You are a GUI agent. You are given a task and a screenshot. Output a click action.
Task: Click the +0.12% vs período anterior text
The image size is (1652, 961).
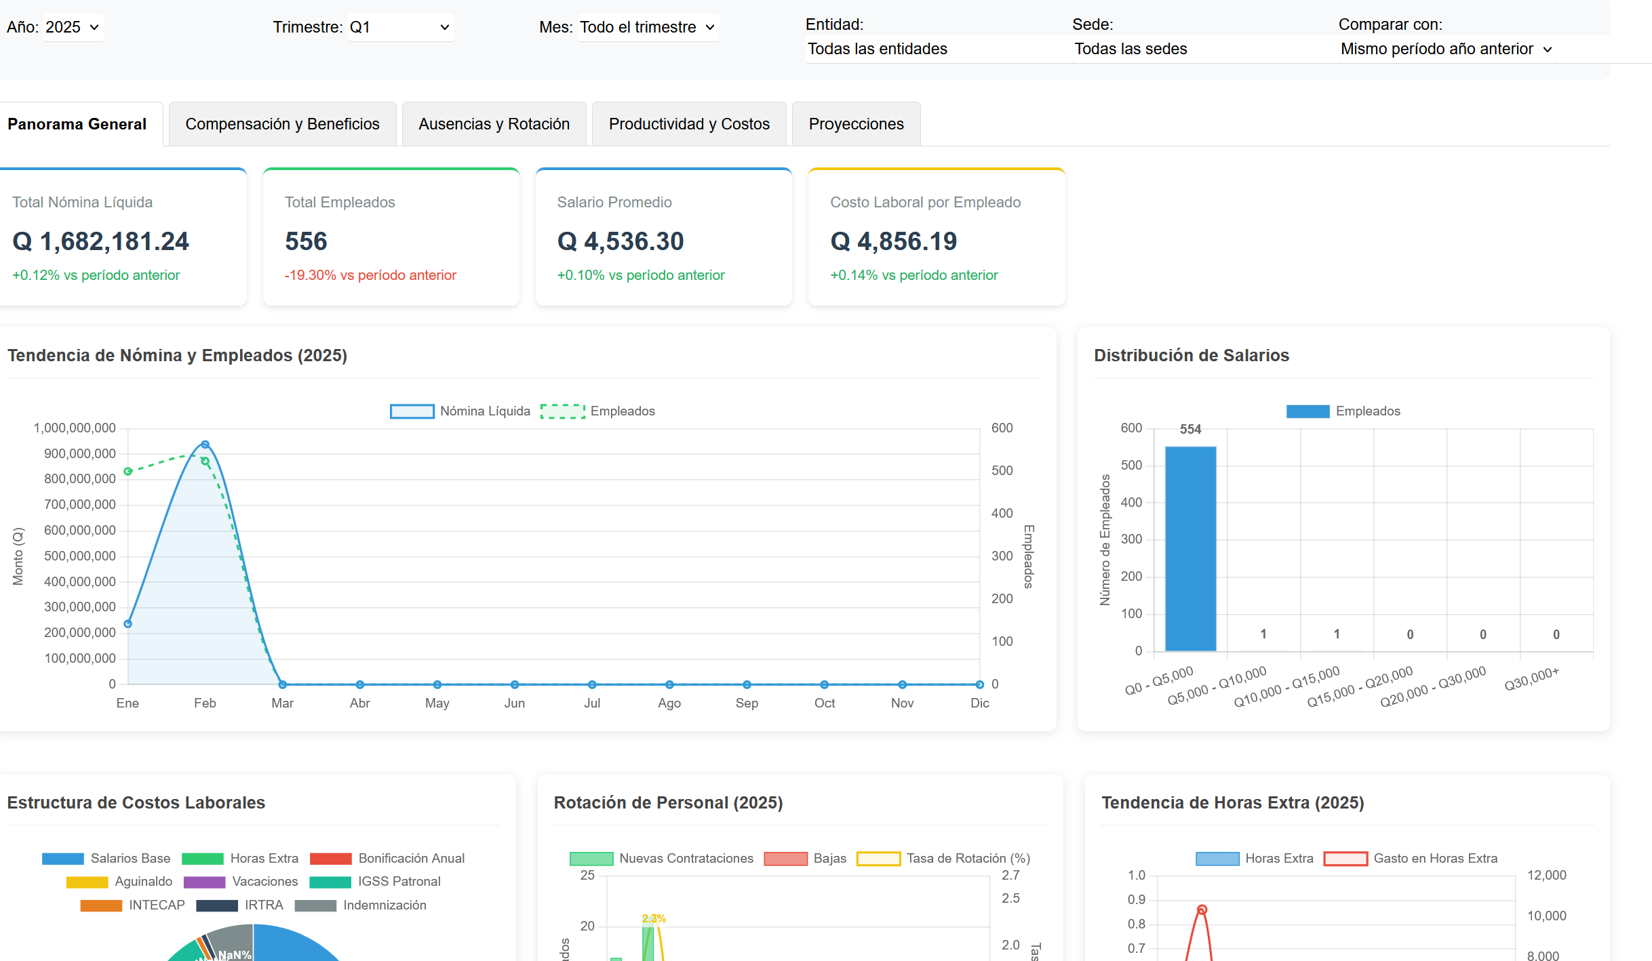click(x=96, y=275)
